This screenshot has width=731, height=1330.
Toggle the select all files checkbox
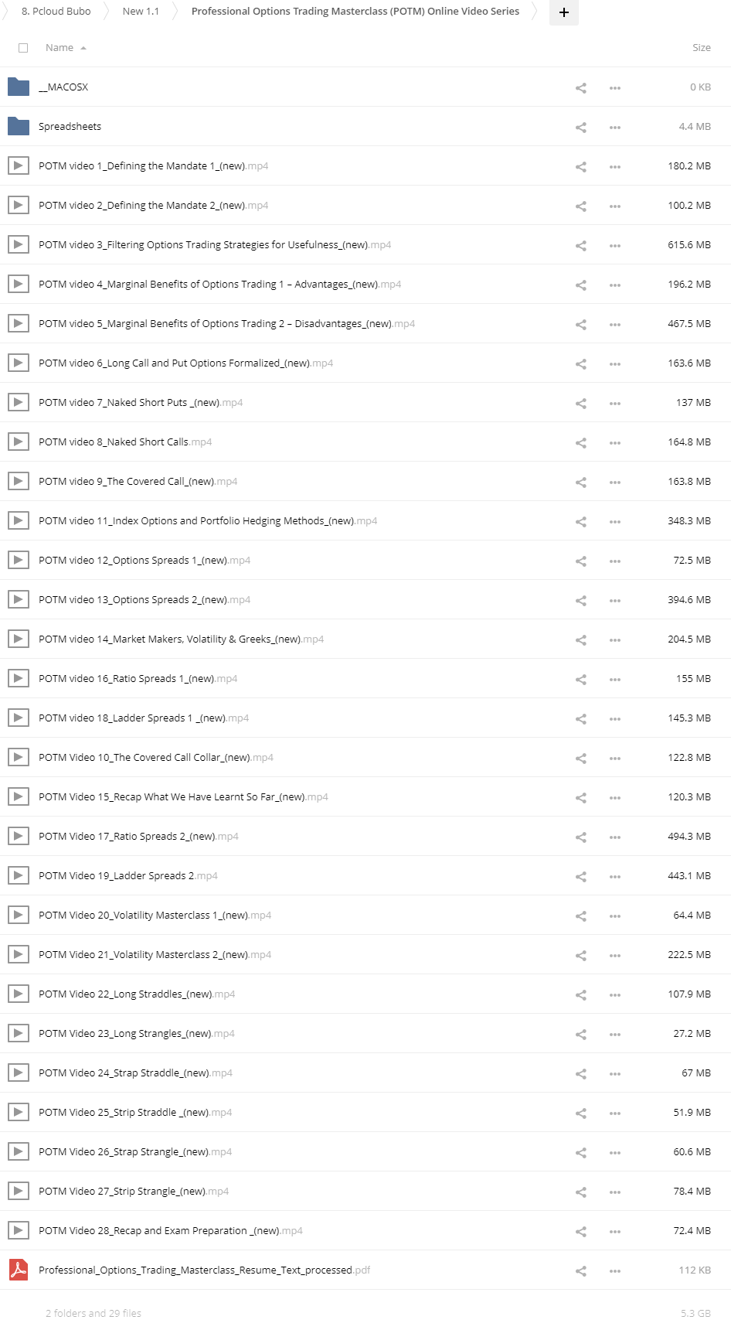click(23, 48)
